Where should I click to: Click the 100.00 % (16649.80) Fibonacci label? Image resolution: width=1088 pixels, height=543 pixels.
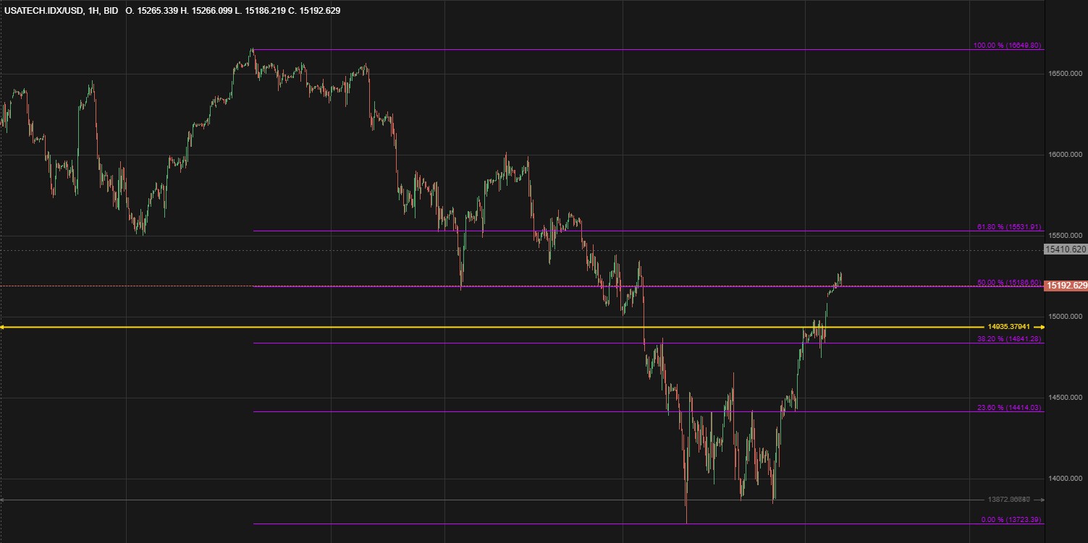point(1008,45)
